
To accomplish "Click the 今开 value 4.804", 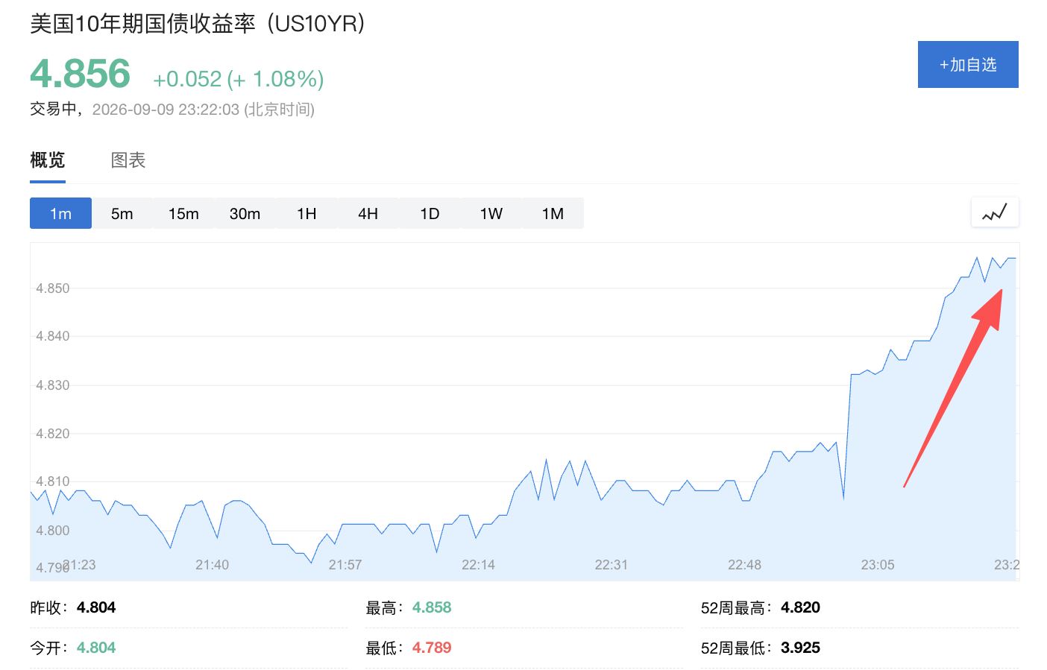I will [96, 648].
